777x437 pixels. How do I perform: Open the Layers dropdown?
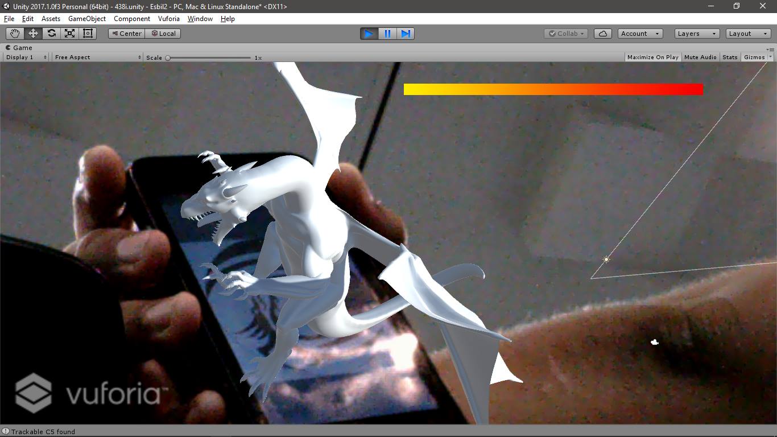tap(697, 34)
